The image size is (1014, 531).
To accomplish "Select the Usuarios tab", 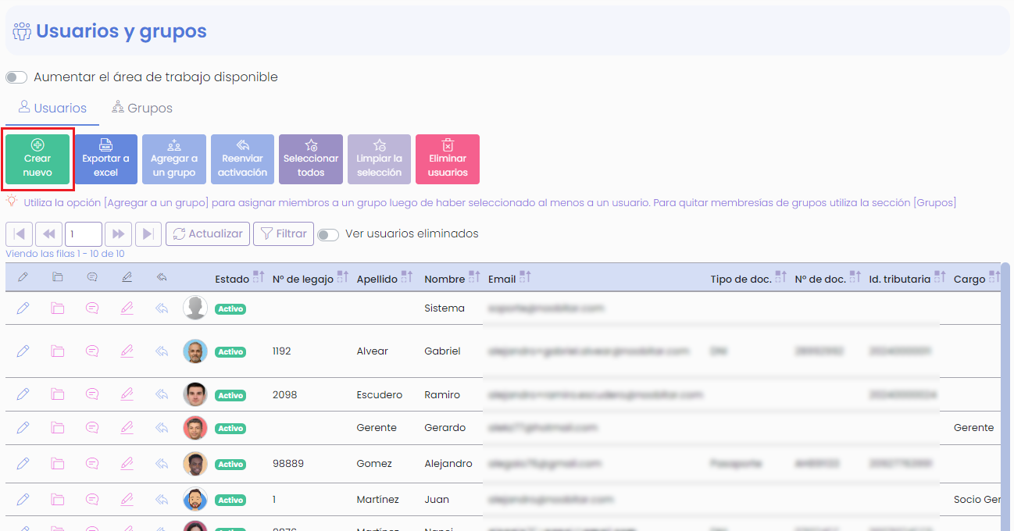I will click(52, 109).
